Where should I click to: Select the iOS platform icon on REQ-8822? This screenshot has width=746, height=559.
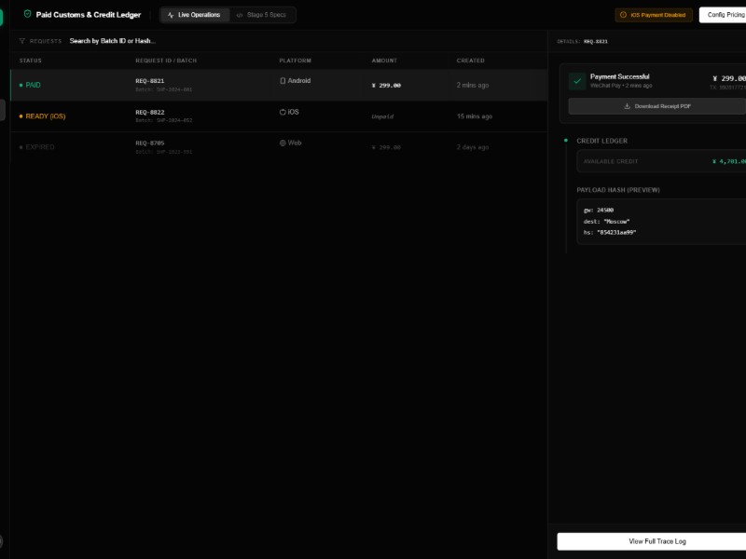pos(282,112)
